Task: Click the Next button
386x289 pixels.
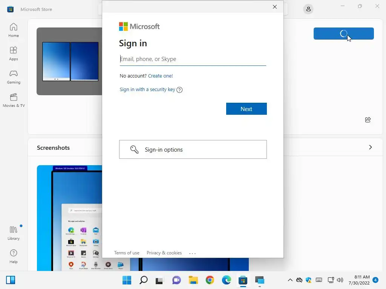Action: (x=247, y=109)
